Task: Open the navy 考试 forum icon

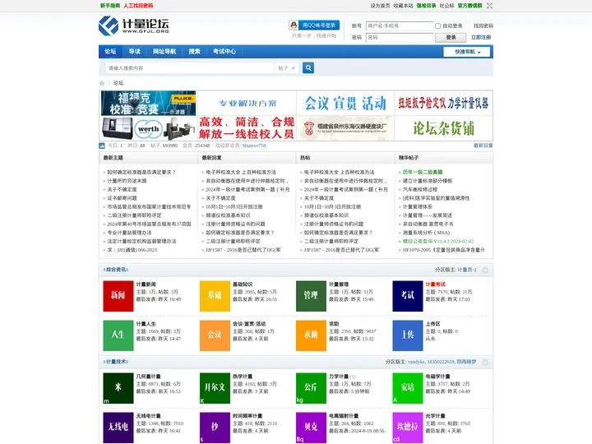Action: pyautogui.click(x=408, y=296)
